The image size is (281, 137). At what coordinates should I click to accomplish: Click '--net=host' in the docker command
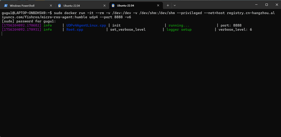pyautogui.click(x=214, y=13)
